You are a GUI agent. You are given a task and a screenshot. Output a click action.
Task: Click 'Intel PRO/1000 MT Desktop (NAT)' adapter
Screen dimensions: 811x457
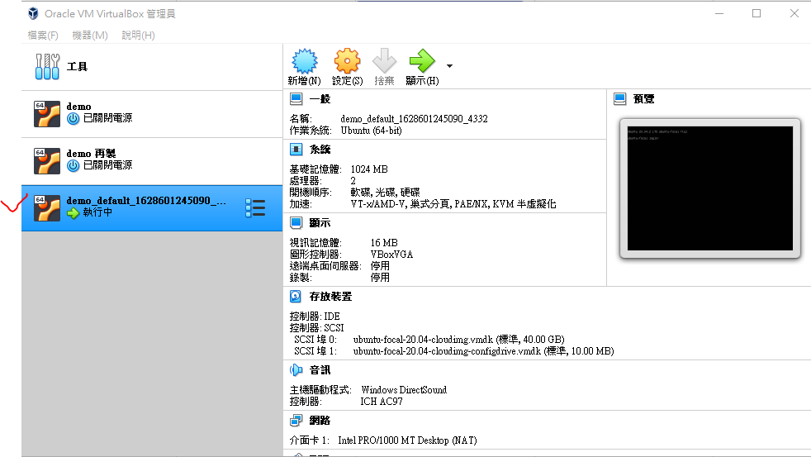click(x=408, y=440)
